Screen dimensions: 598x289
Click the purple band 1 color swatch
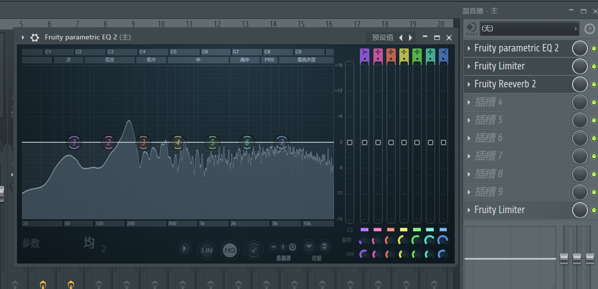point(364,230)
